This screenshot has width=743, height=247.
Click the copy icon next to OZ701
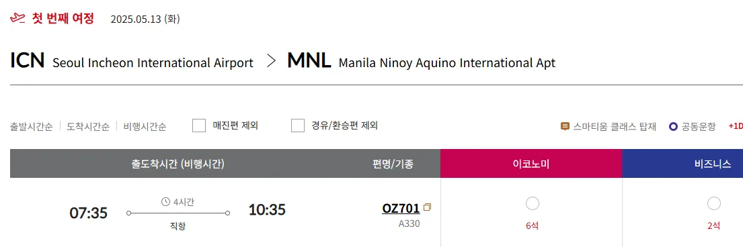tap(428, 207)
